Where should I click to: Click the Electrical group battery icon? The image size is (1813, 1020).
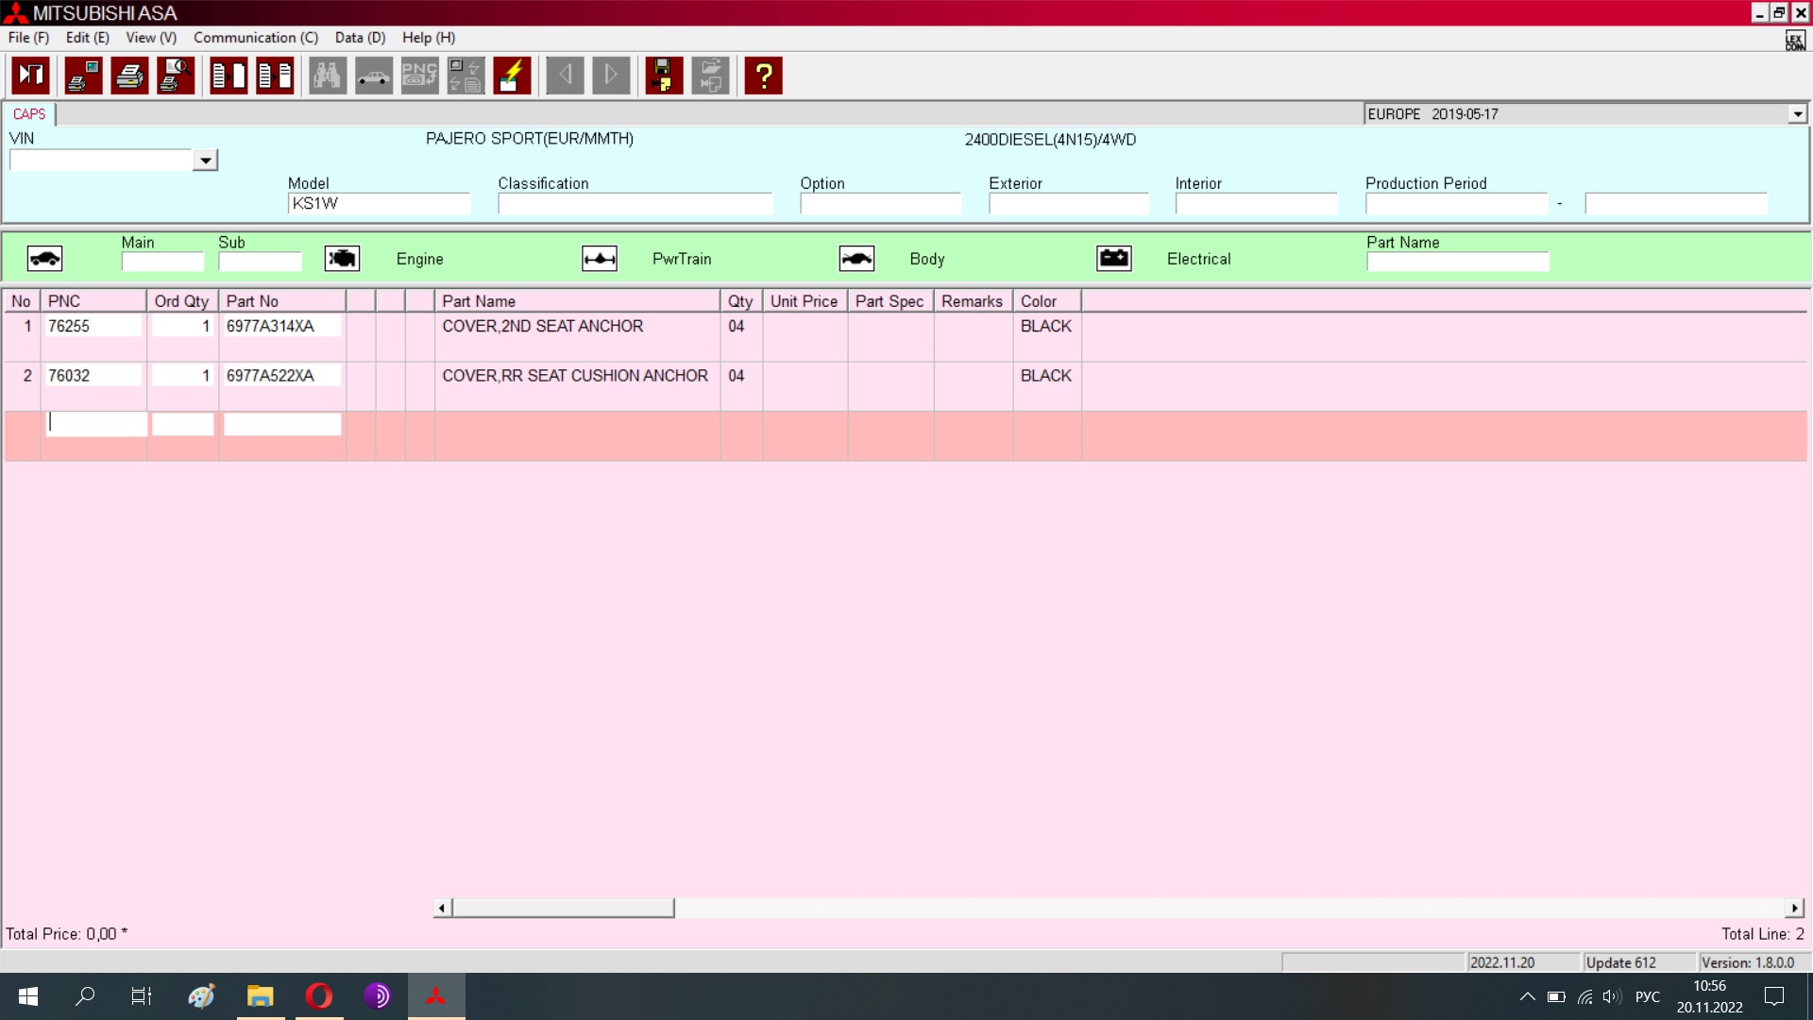coord(1114,259)
